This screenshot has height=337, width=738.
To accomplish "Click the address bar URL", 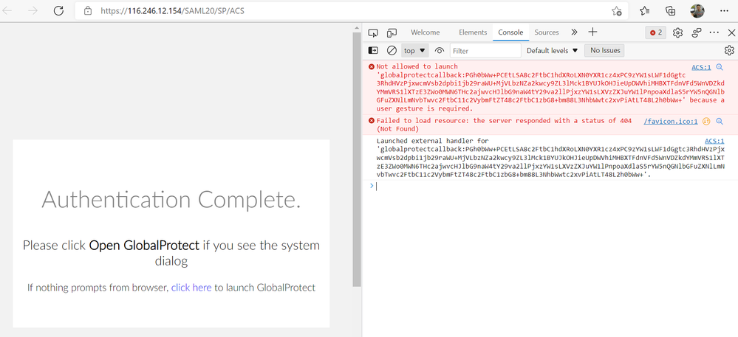I will coord(172,11).
